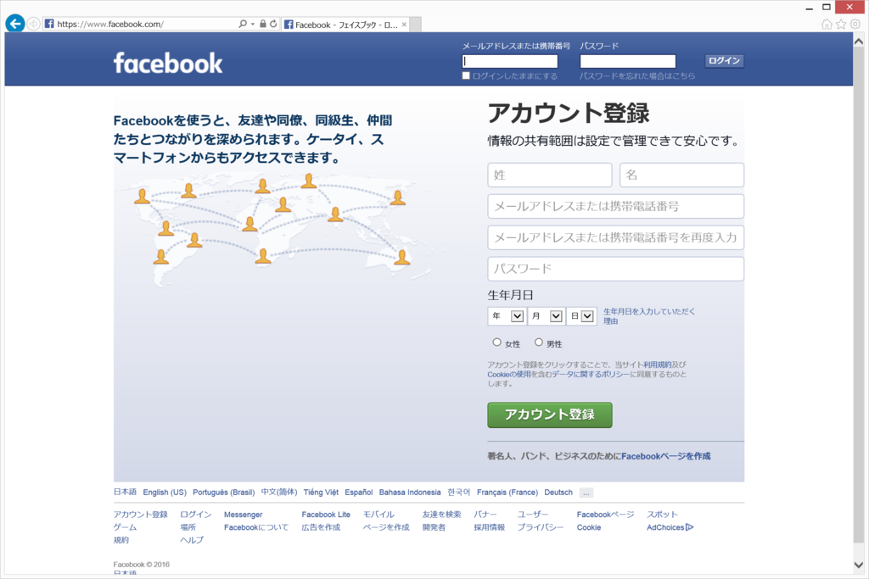
Task: Open the 利用規約 link
Action: coord(657,365)
